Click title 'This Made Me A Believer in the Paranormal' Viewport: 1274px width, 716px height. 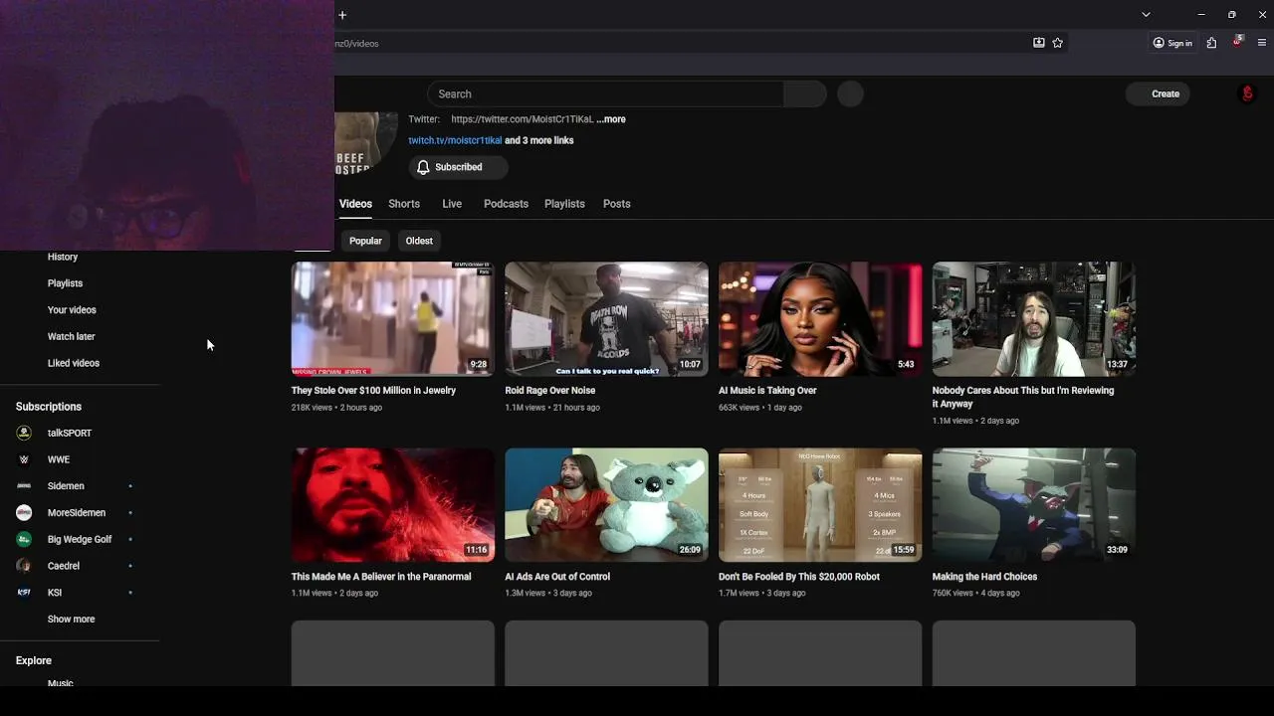[381, 577]
